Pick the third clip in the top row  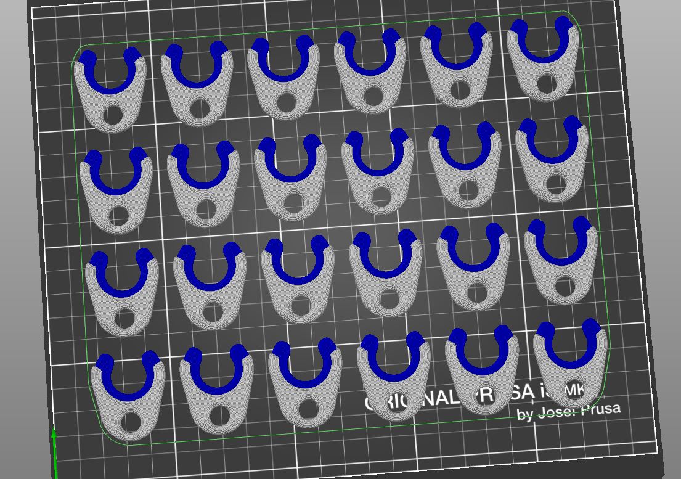point(283,78)
